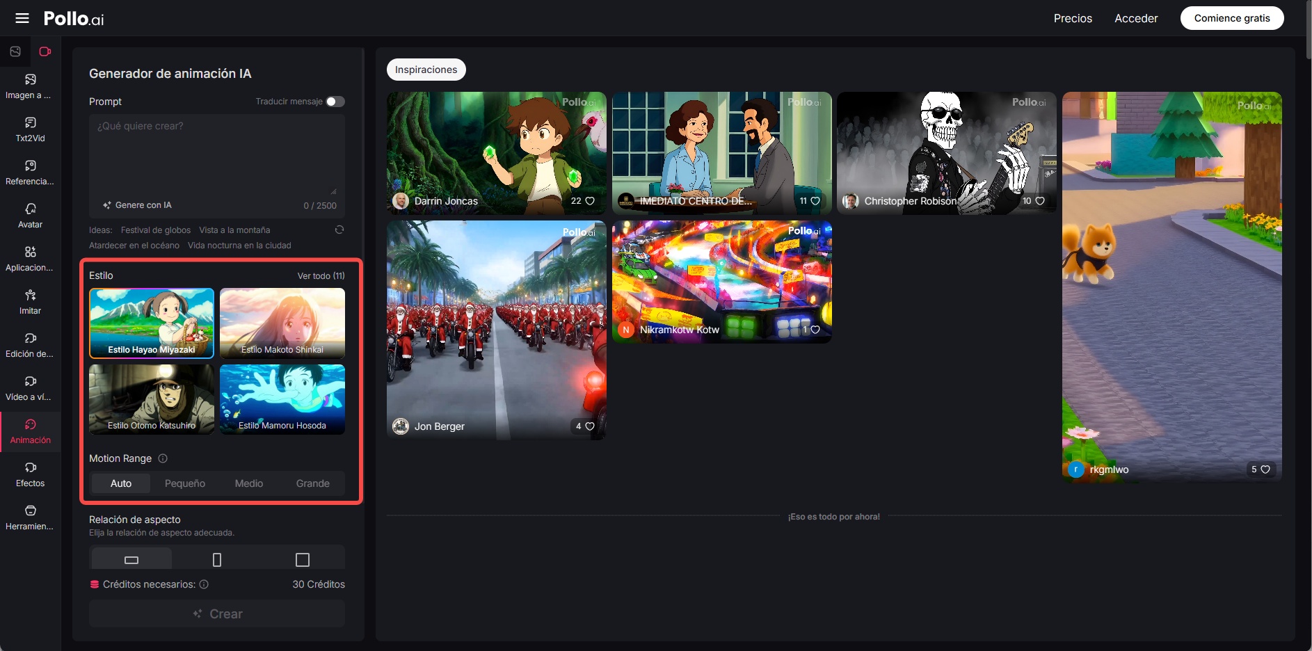
Task: Use the Vista a la montaña idea
Action: 234,230
